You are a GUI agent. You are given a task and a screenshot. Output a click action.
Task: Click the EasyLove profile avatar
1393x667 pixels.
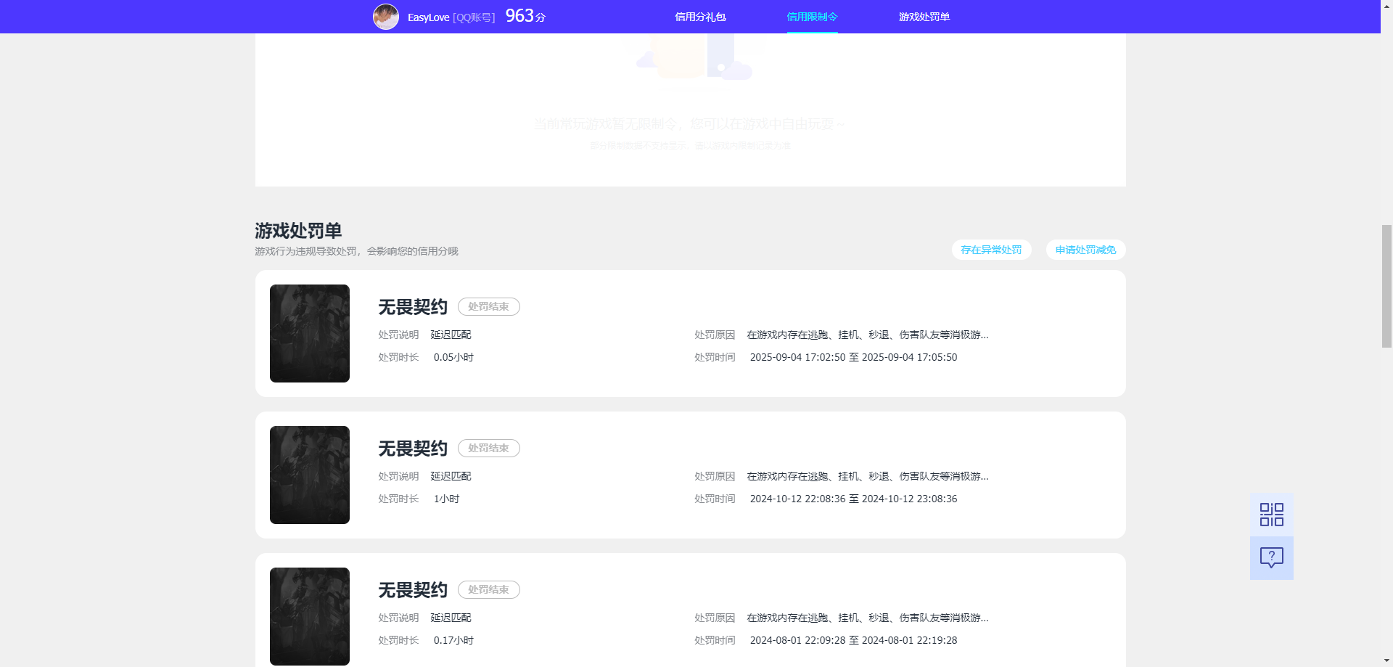(385, 16)
